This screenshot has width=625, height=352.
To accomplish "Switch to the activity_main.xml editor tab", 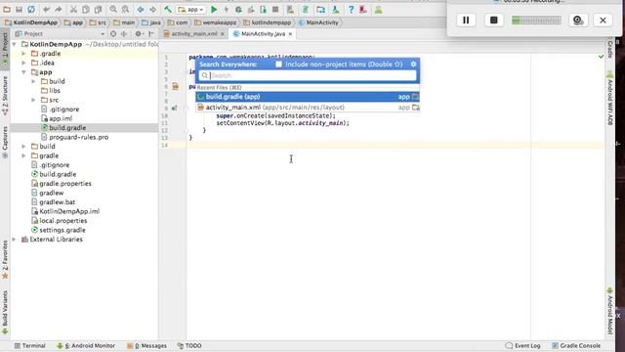I will point(194,34).
